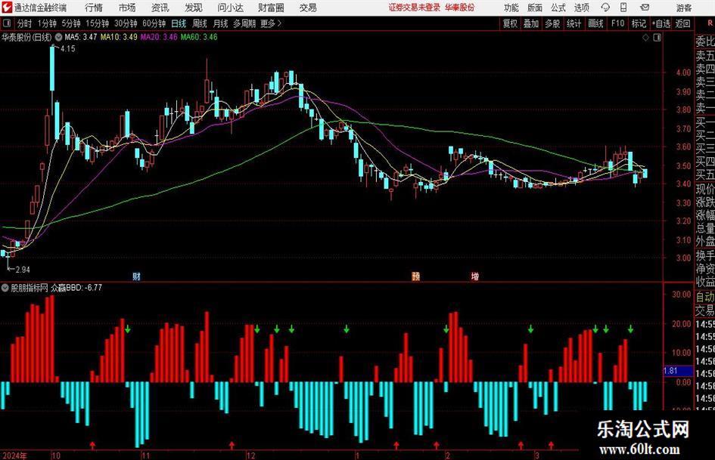715x460 pixels.
Task: Click the customer service headset icon
Action: [605, 8]
